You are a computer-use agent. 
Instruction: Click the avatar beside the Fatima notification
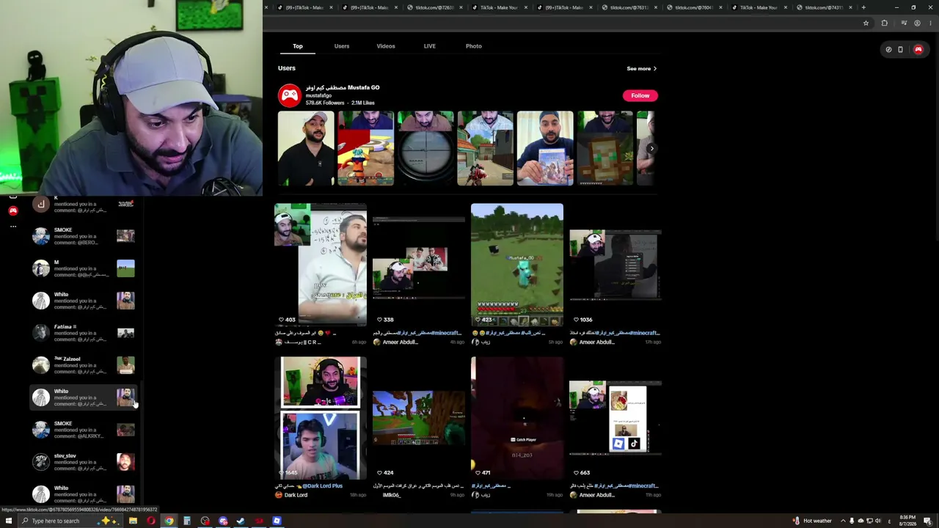(x=41, y=333)
